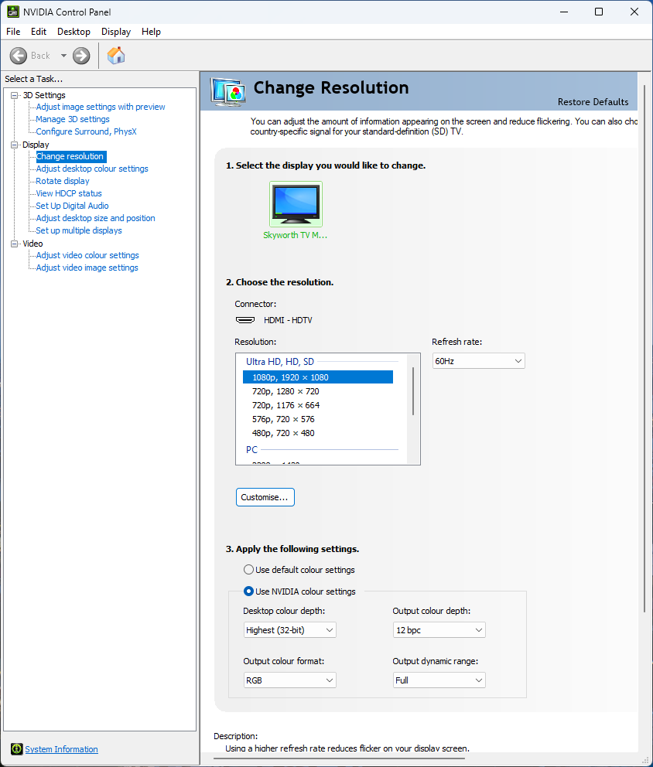Select 1080p, 1920 × 1080 resolution
The width and height of the screenshot is (653, 767).
[x=318, y=377]
